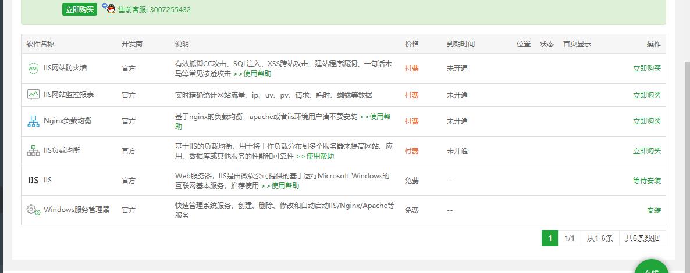The height and width of the screenshot is (273, 690).
Task: Buy IIS网站防火墙 via 立即购买 link
Action: pos(647,68)
